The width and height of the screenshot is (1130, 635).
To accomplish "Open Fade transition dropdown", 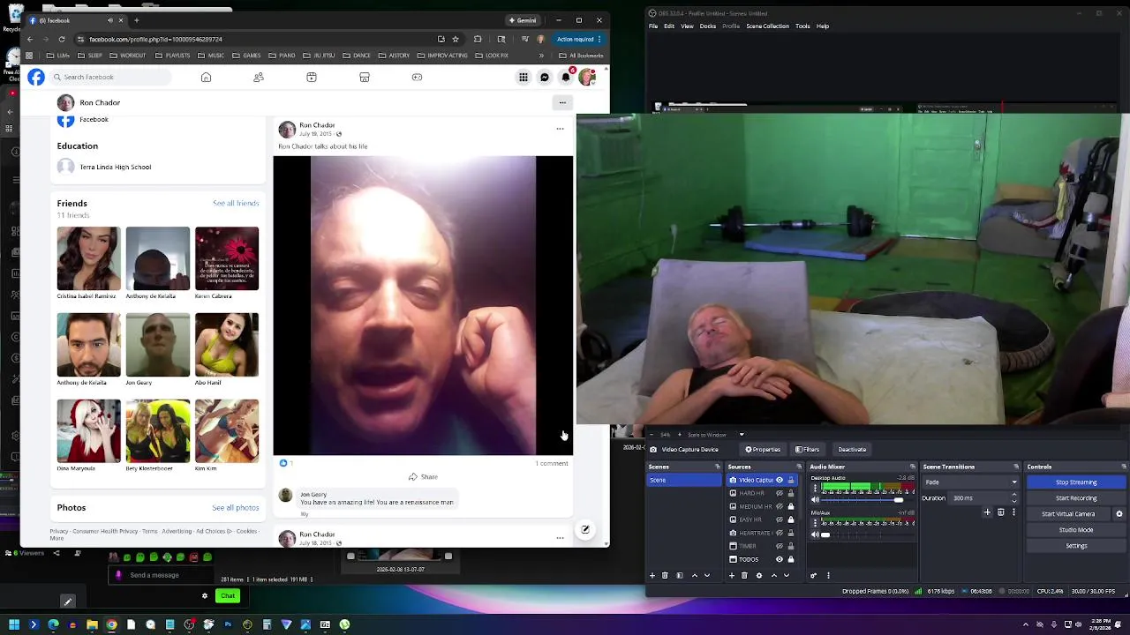I will (x=970, y=482).
